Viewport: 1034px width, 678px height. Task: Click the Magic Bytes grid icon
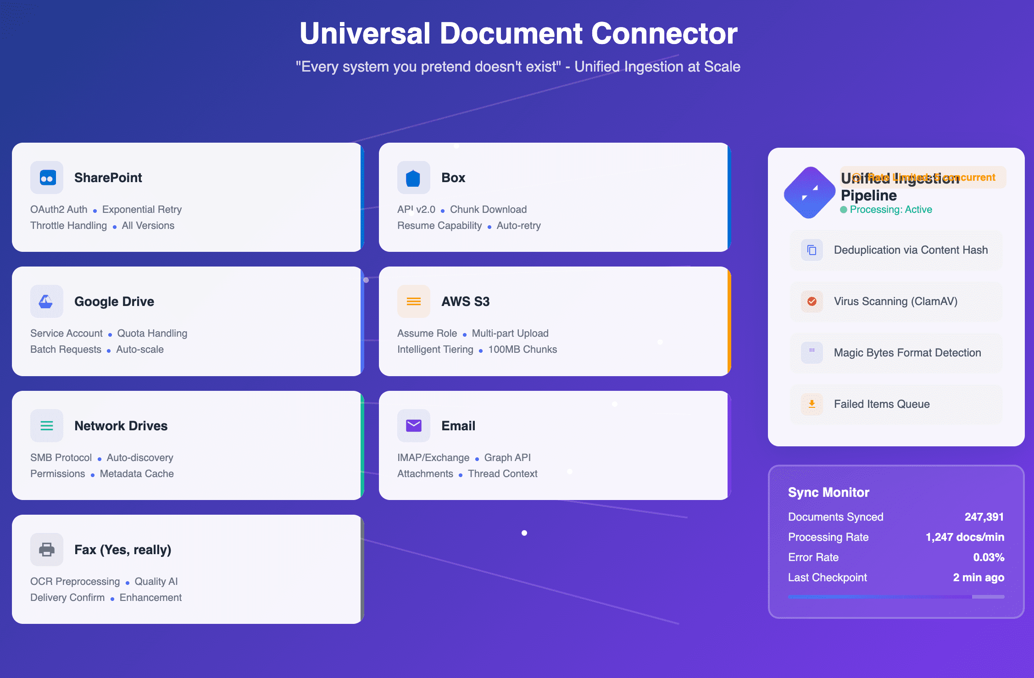[812, 351]
